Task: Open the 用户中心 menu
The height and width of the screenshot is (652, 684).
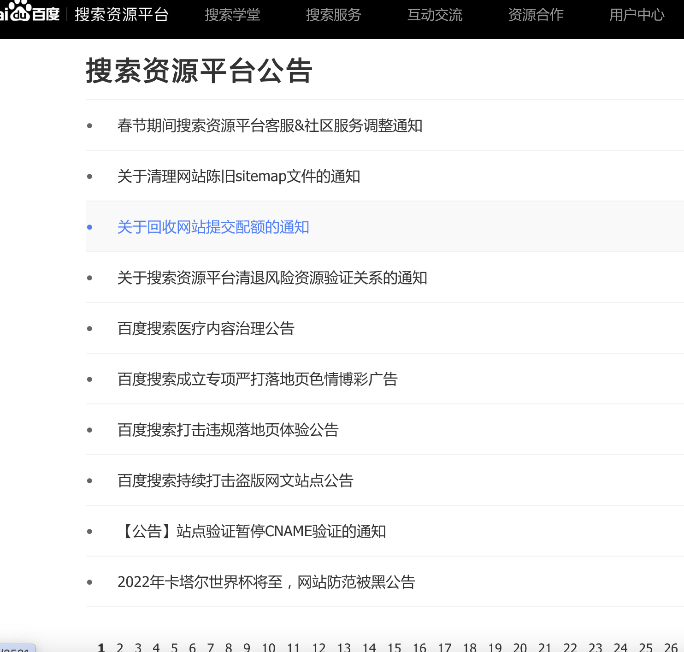Action: click(637, 14)
